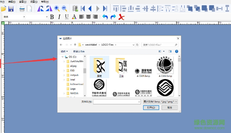The image size is (231, 133).
Task: Open the 编辑(E) menu
Action: (12, 2)
